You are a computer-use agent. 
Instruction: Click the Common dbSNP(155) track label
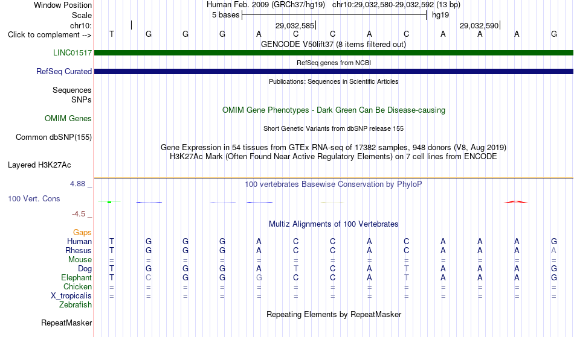click(x=53, y=137)
